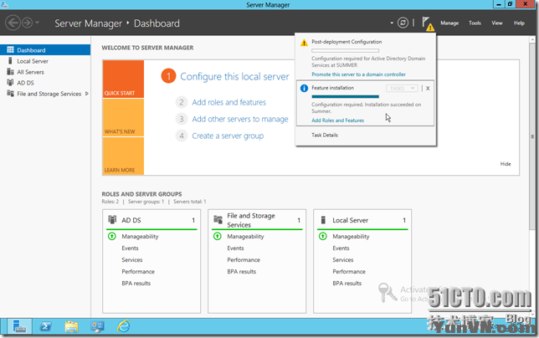The image size is (539, 338).
Task: Open File and Storage Services tile header
Action: (x=257, y=220)
